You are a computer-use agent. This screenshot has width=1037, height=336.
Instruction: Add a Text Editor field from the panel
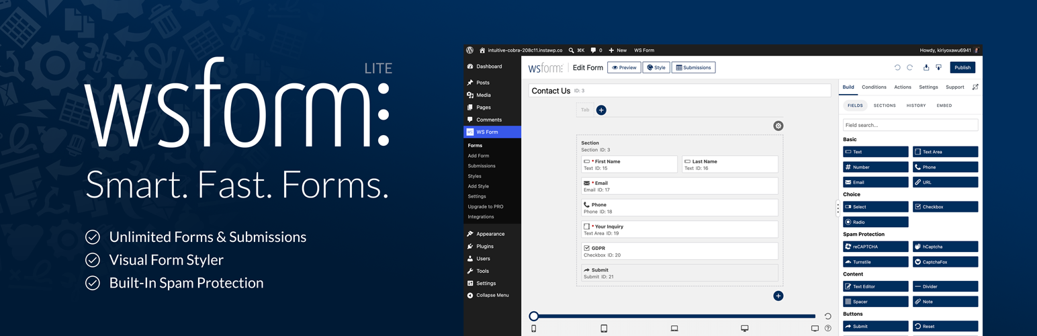[876, 286]
